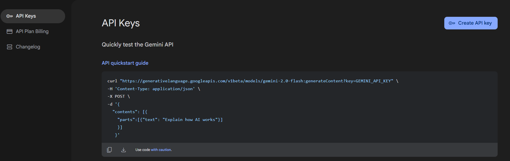Click the credit card icon for API Plan Billing
Image resolution: width=510 pixels, height=161 pixels.
[x=10, y=32]
